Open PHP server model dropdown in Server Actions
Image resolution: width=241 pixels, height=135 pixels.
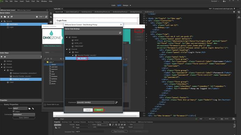42,17
